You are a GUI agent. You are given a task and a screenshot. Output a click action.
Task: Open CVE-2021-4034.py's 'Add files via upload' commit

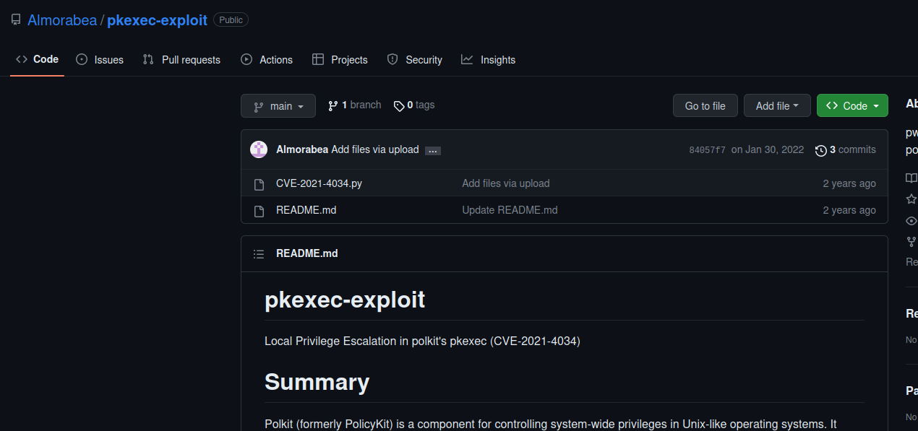point(506,183)
